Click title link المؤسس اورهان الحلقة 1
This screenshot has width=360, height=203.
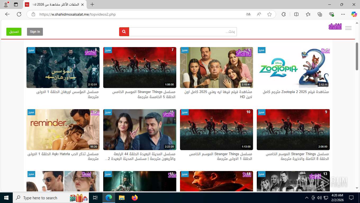67,94
